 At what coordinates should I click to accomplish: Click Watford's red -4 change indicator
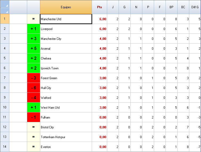(34, 98)
